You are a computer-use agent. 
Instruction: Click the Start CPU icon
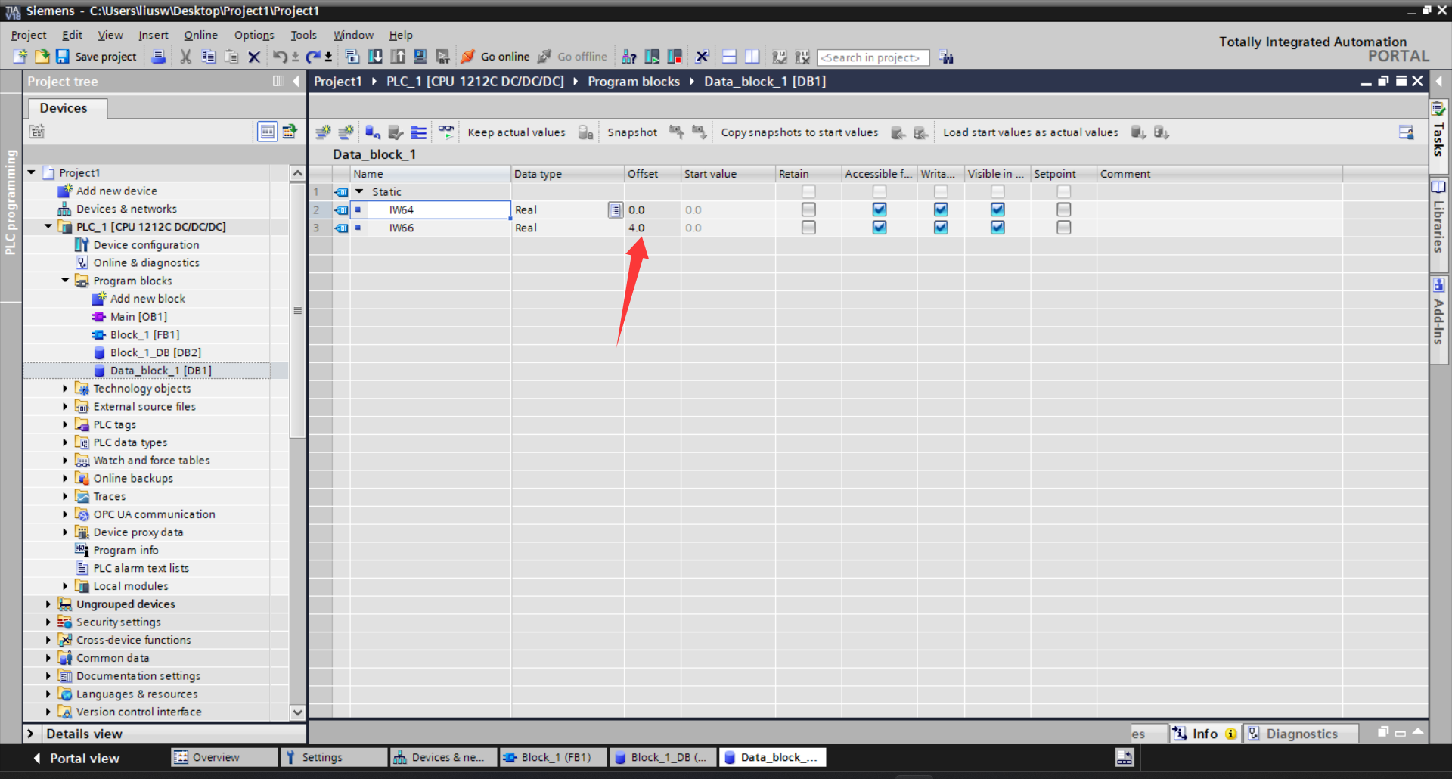652,57
